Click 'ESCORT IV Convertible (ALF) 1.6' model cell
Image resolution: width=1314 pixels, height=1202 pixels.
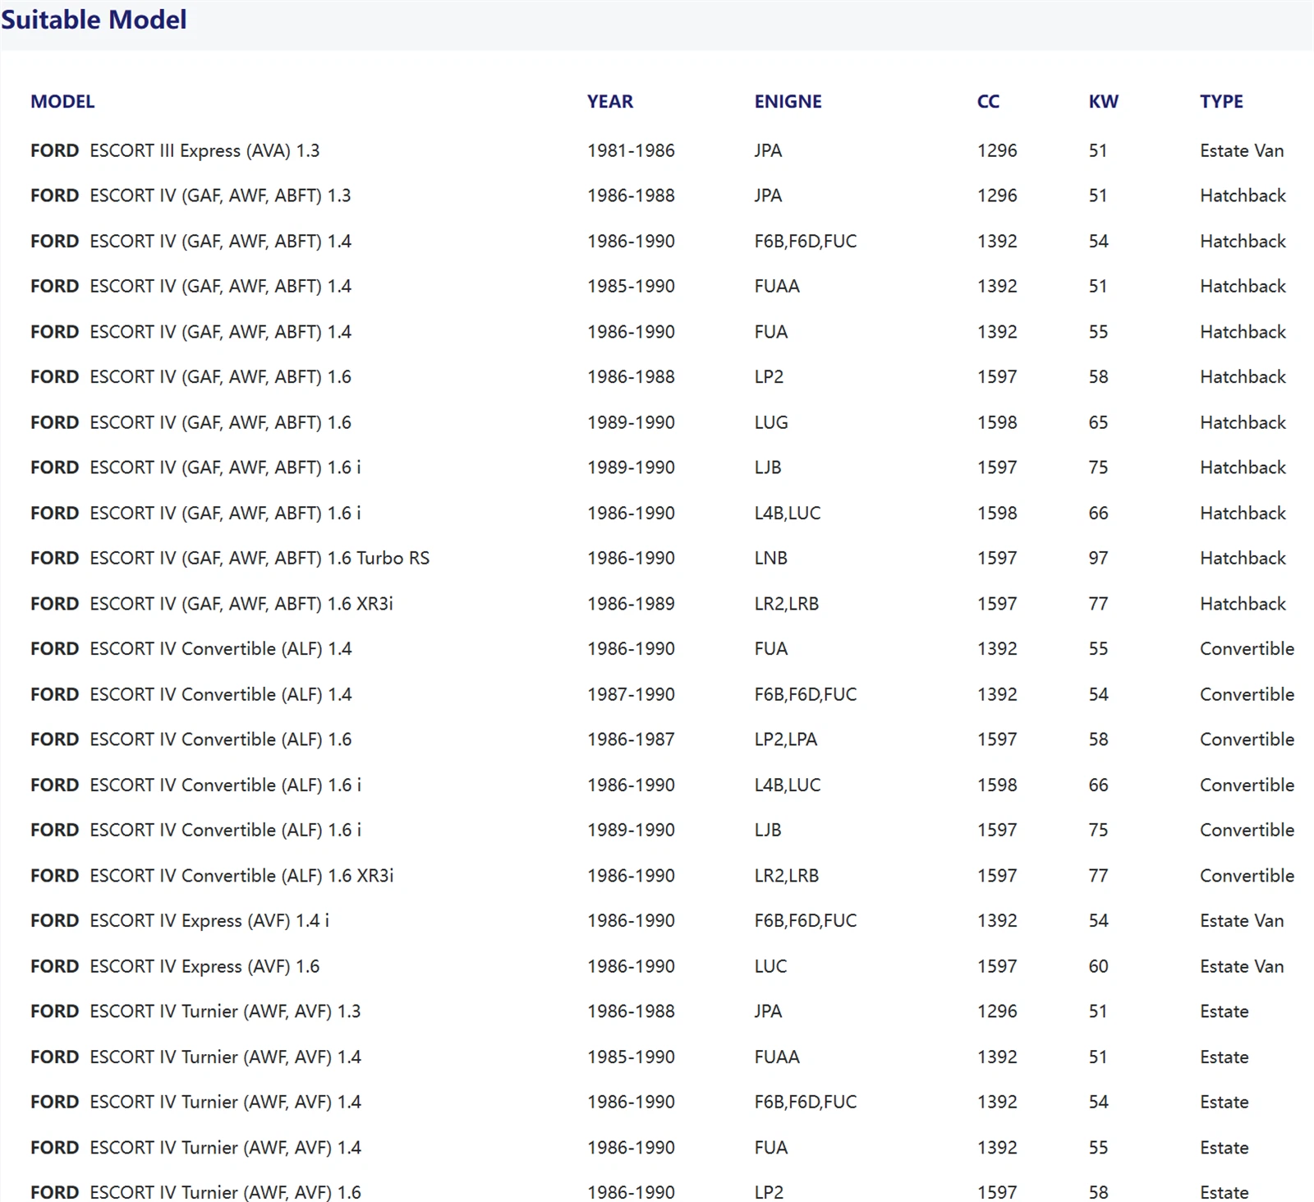click(x=220, y=739)
